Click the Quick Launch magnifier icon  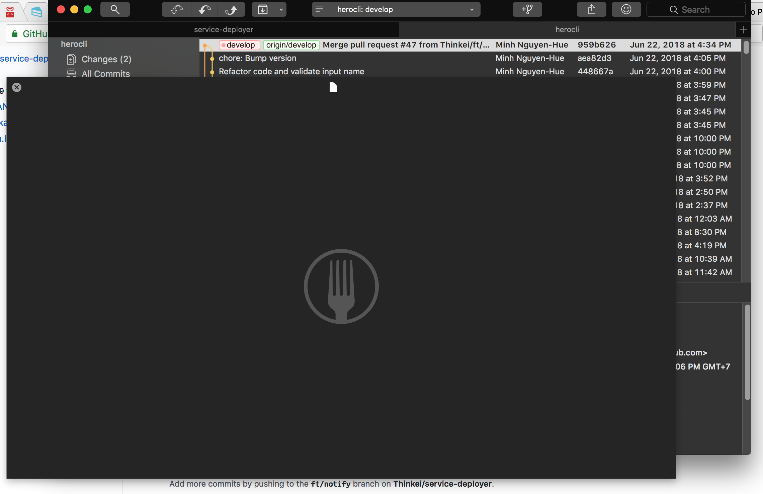coord(115,9)
